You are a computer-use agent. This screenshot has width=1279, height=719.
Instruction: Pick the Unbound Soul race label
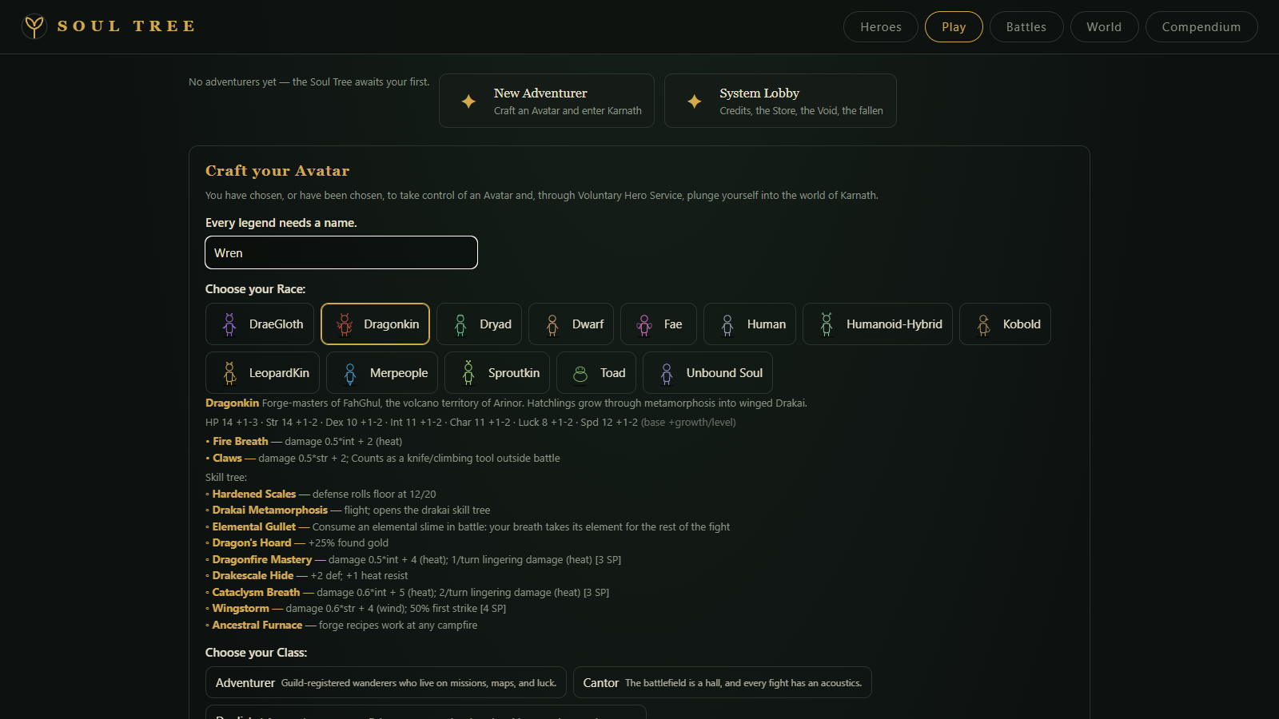coord(724,373)
